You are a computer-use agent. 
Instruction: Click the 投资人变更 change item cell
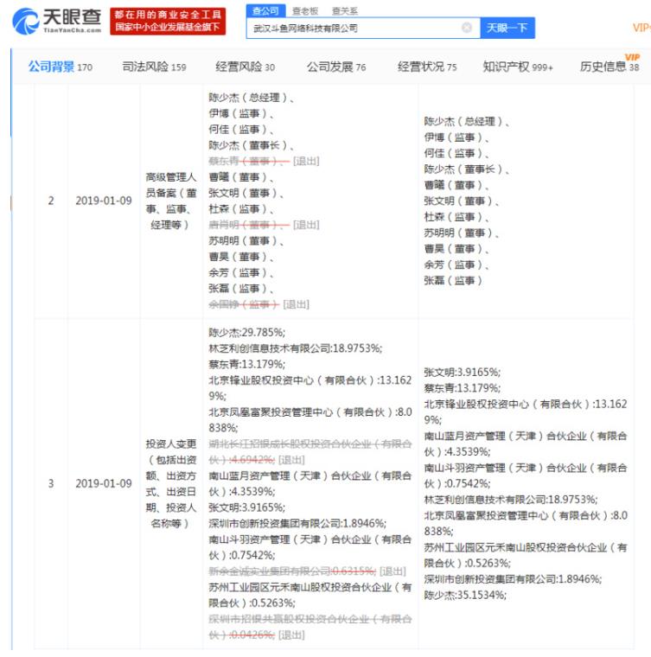click(171, 483)
